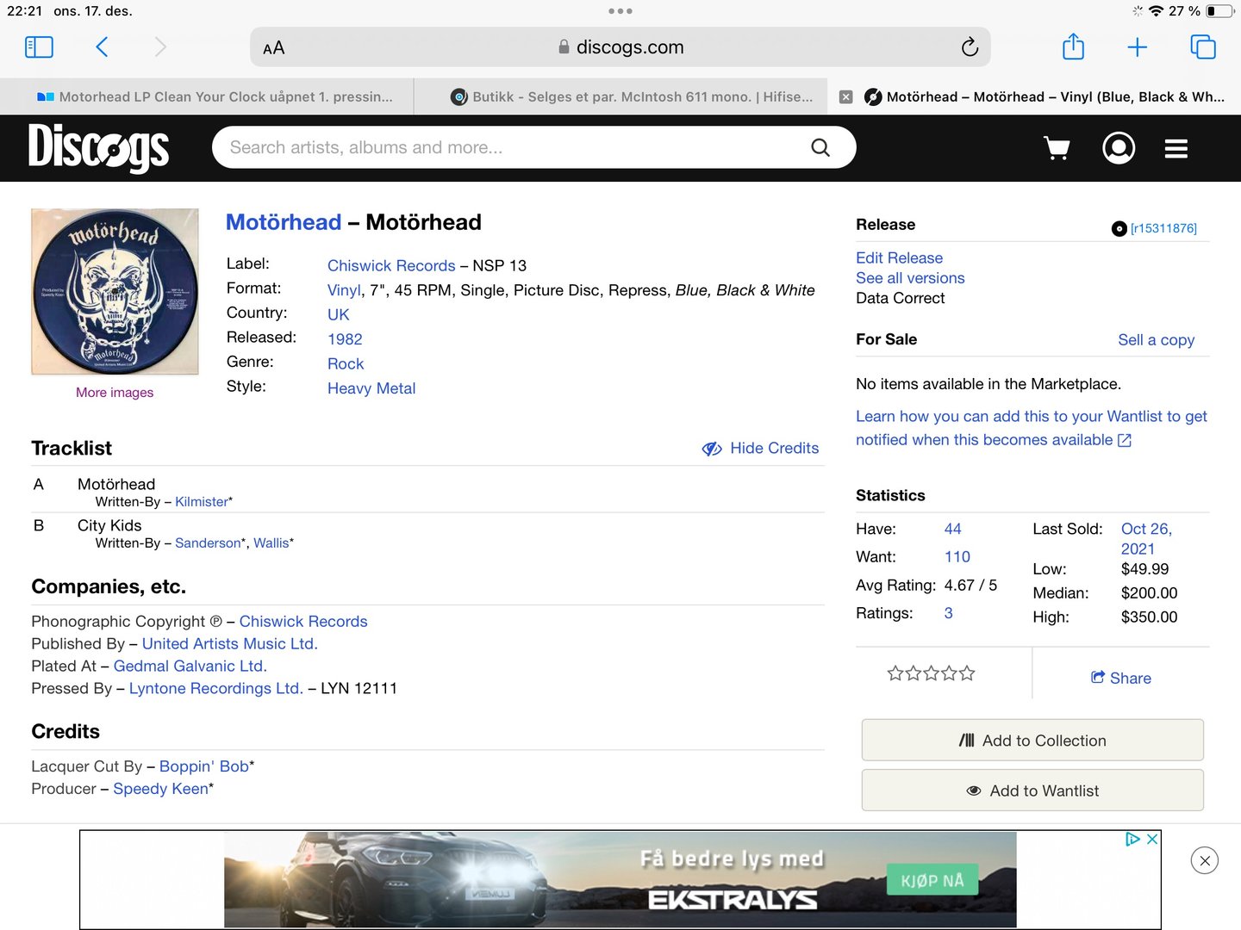Click the search magnifier icon

820,148
